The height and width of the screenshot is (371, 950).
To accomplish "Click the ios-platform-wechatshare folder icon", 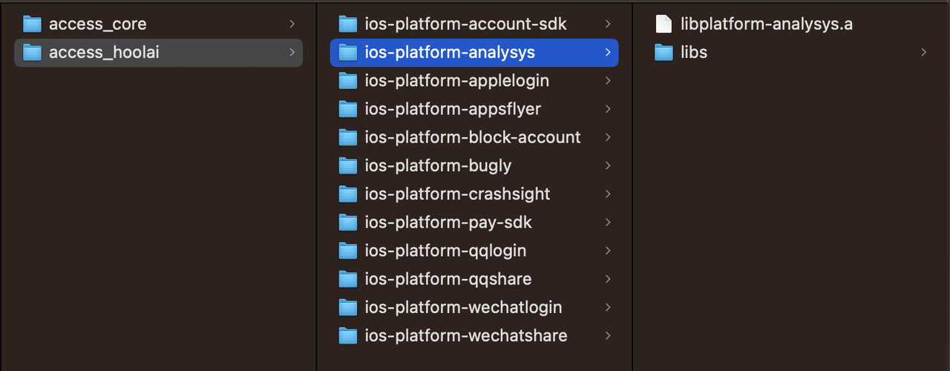I will click(348, 335).
